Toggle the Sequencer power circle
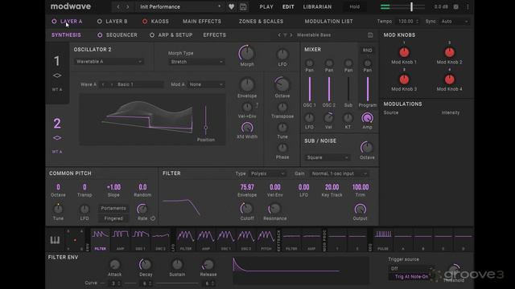 100,35
